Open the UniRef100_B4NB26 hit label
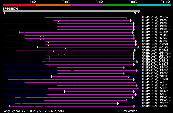Image resolution: width=173 pixels, height=113 pixels. [155, 50]
